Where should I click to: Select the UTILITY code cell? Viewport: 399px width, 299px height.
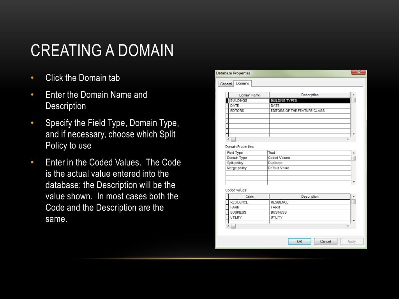(249, 217)
